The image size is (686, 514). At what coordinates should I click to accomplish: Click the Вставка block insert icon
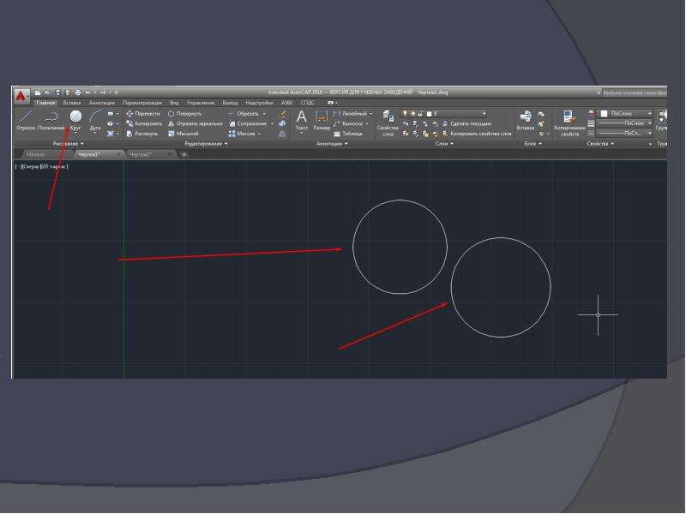(x=525, y=120)
